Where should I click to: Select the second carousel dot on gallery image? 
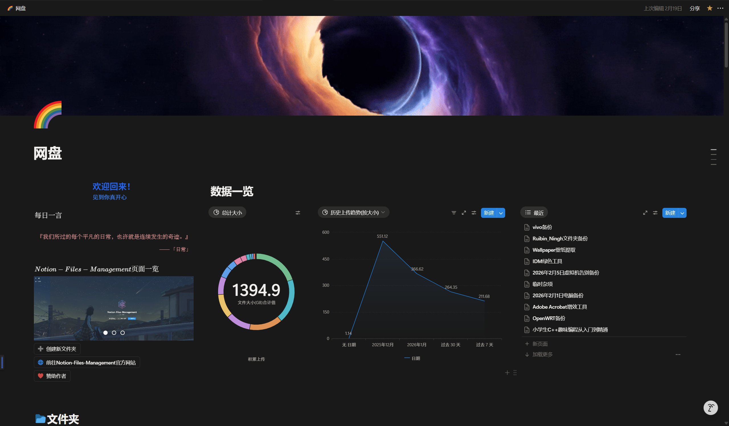click(x=114, y=333)
